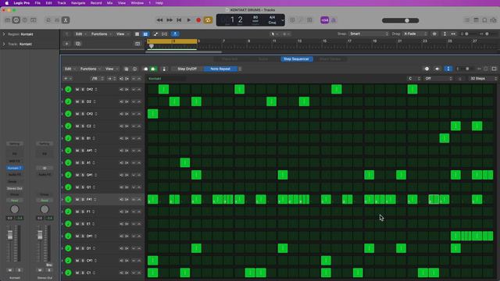Image resolution: width=500 pixels, height=281 pixels.
Task: Toggle the Flex show/hide icon
Action: coord(165,34)
